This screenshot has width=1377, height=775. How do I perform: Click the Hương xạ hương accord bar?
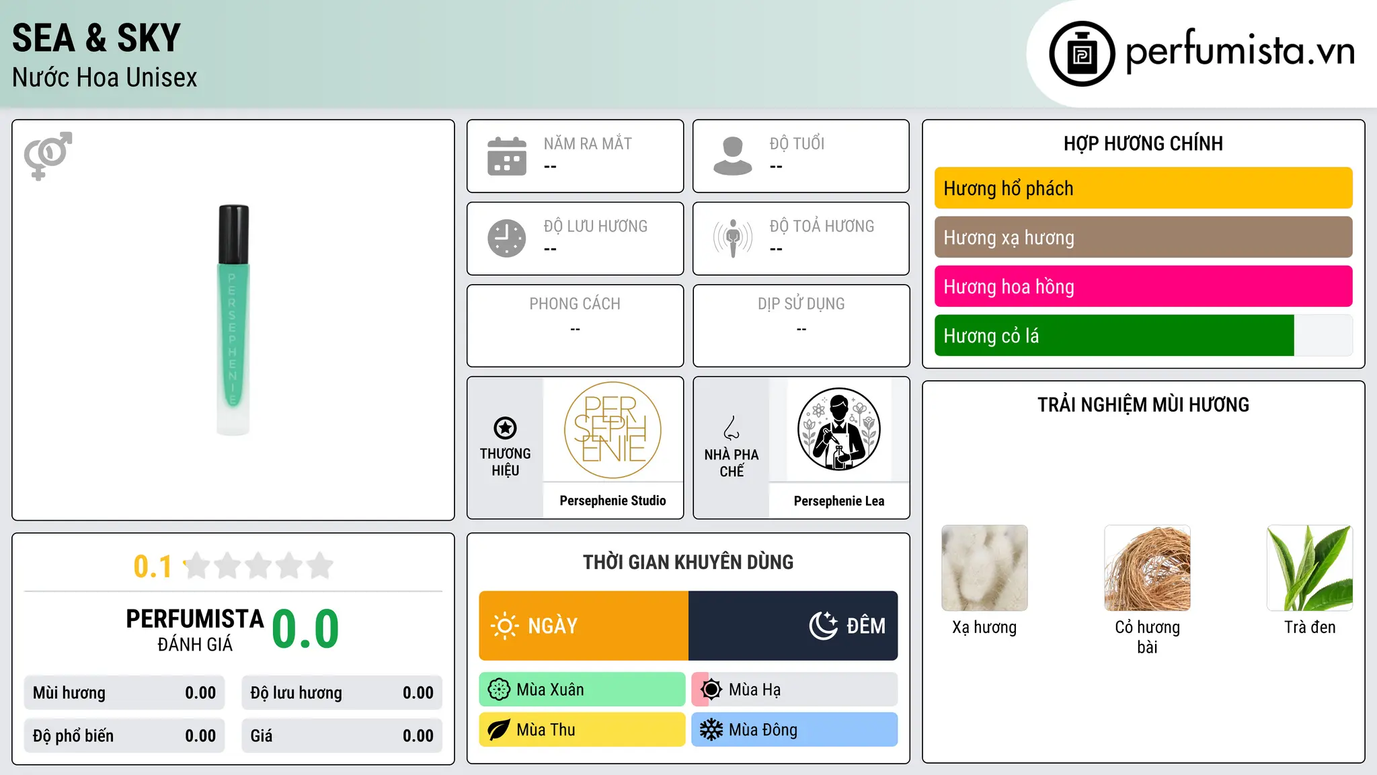click(1143, 237)
